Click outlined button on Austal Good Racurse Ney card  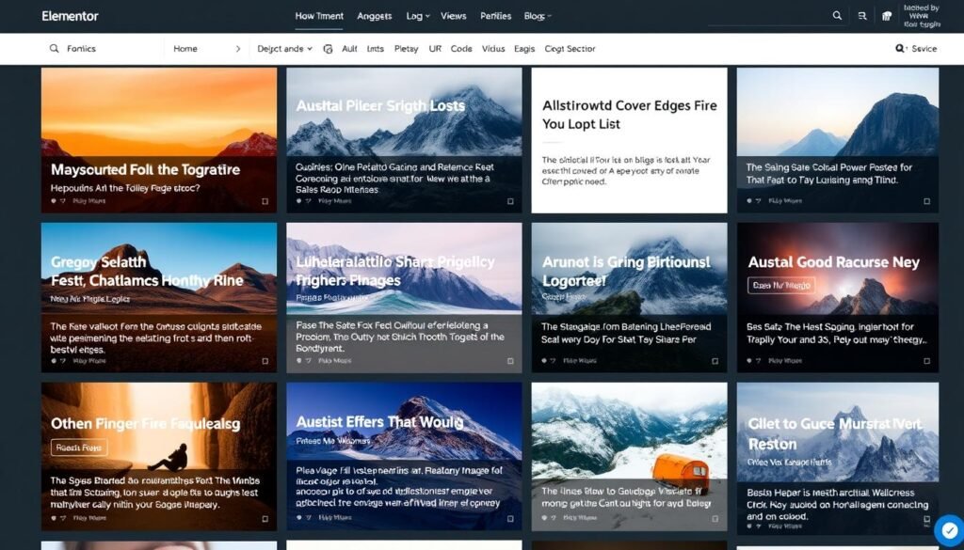(781, 285)
